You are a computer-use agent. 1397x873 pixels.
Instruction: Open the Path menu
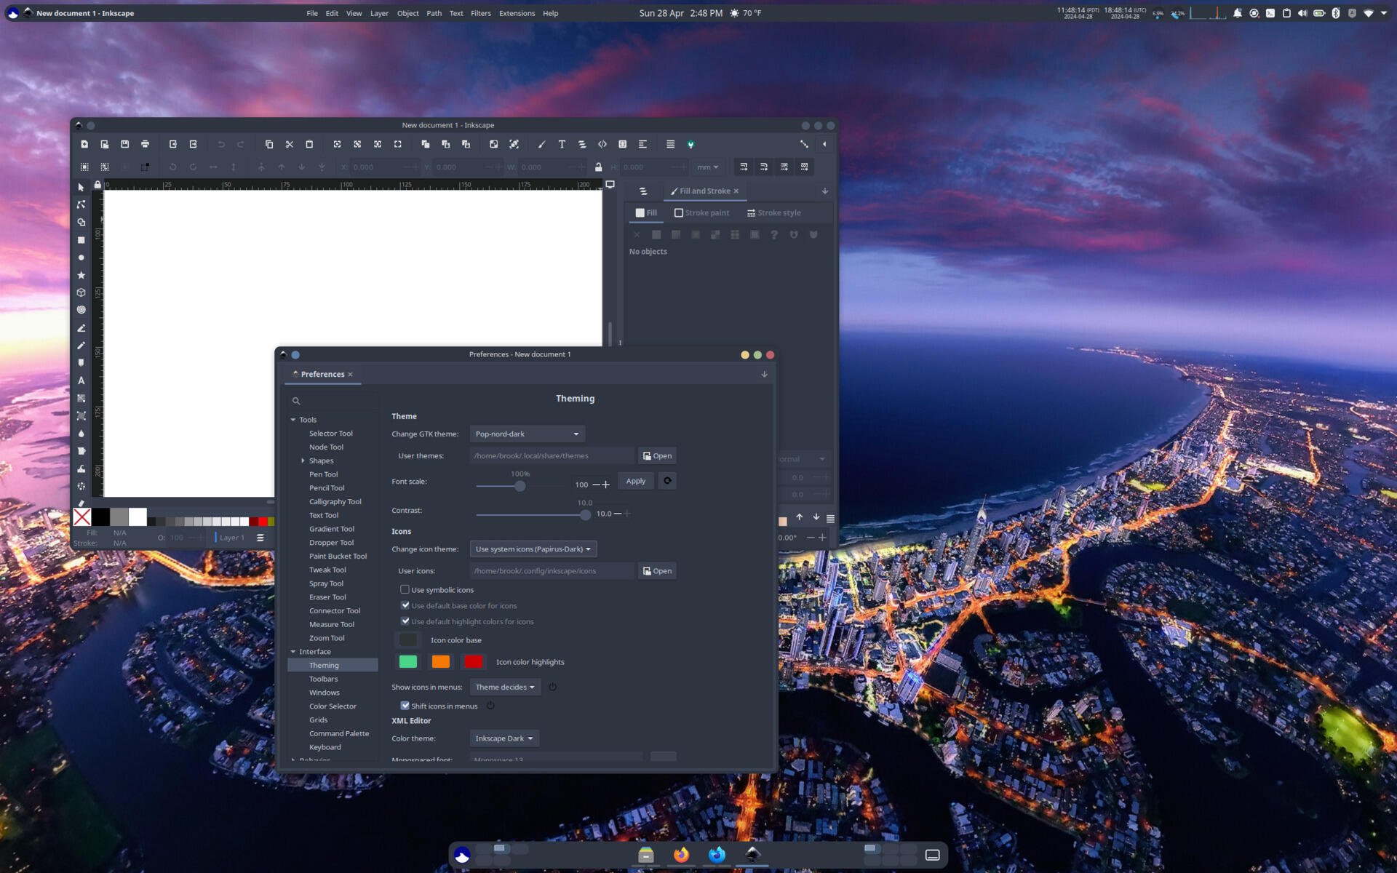(434, 13)
